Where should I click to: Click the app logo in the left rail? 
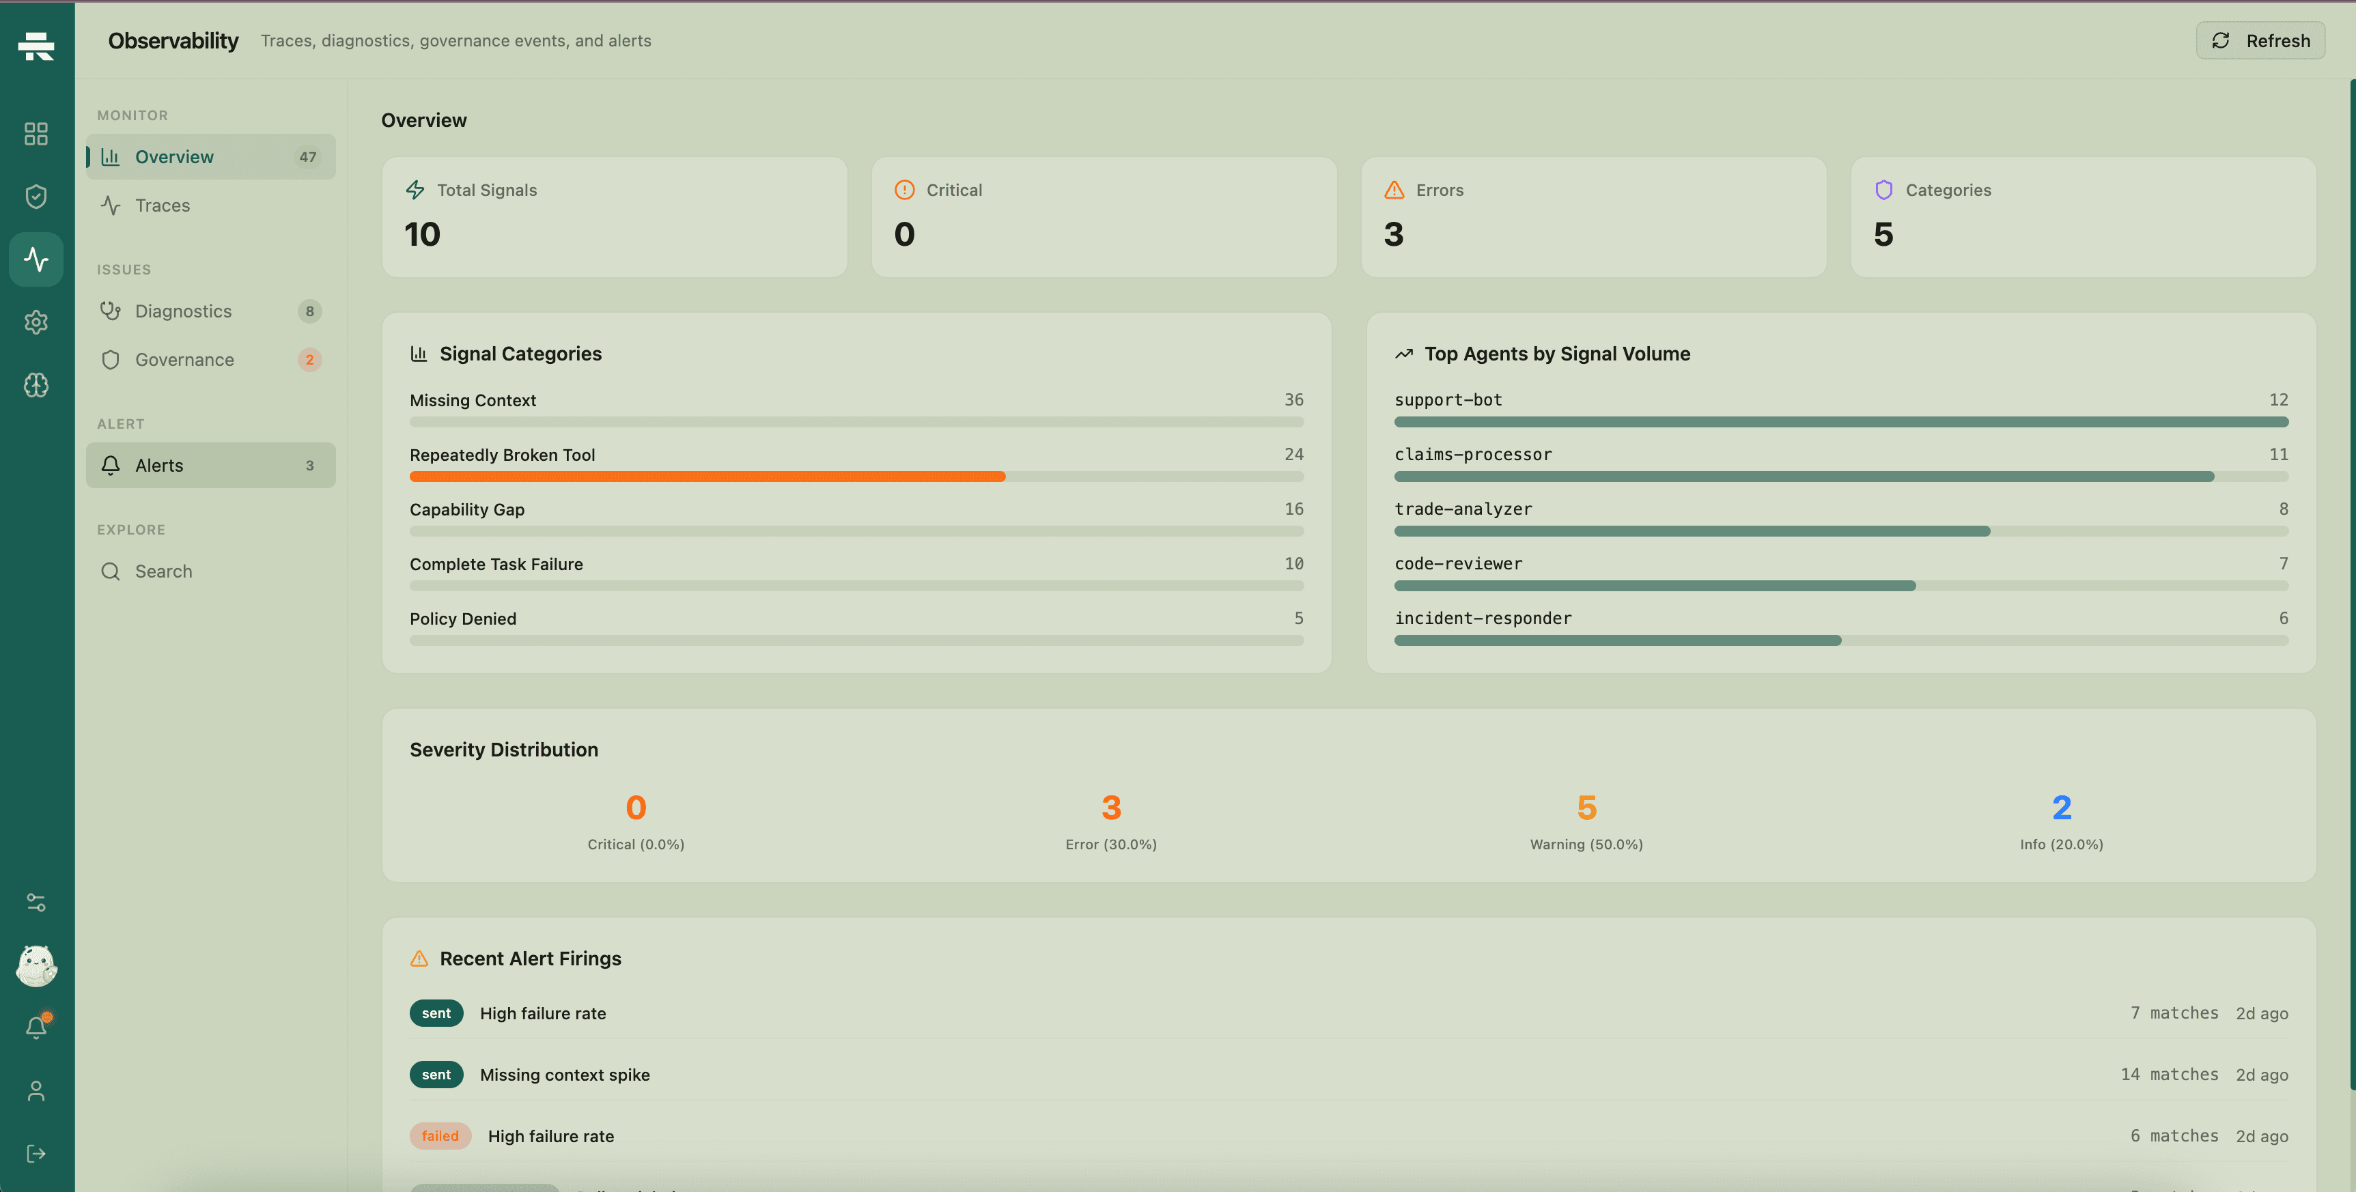(x=37, y=45)
